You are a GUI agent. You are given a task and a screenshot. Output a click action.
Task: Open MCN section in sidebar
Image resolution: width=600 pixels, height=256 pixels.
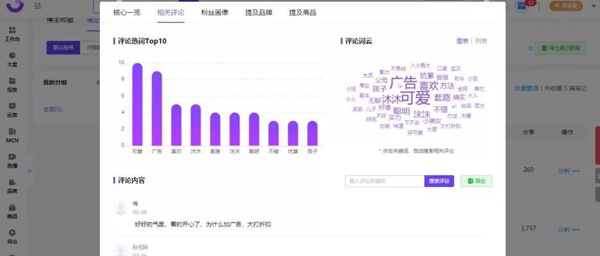[12, 135]
